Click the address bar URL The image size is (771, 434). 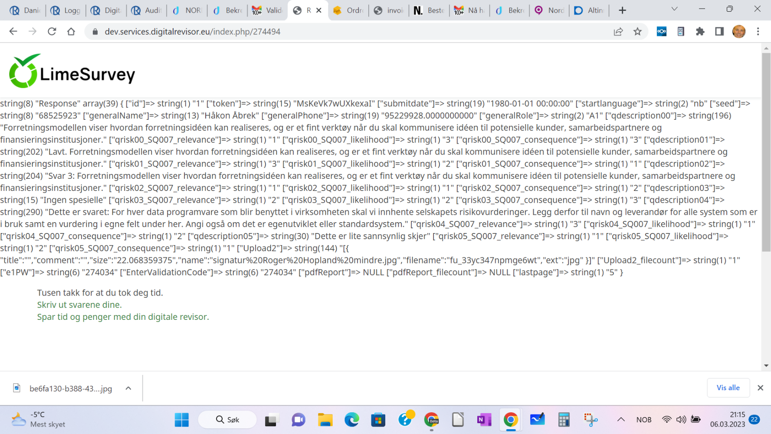tap(192, 32)
